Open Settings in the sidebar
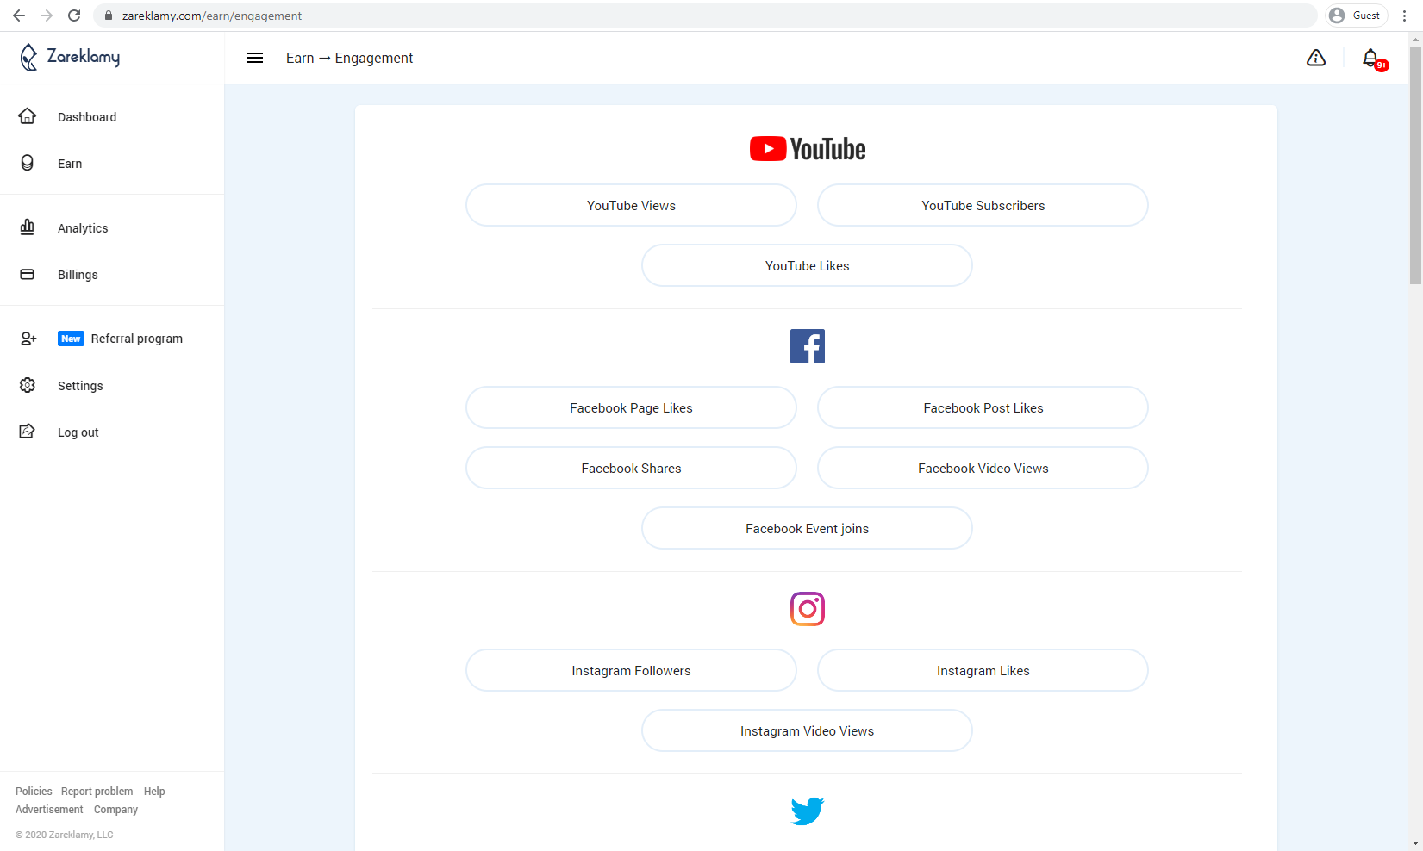This screenshot has height=851, width=1423. click(x=80, y=386)
